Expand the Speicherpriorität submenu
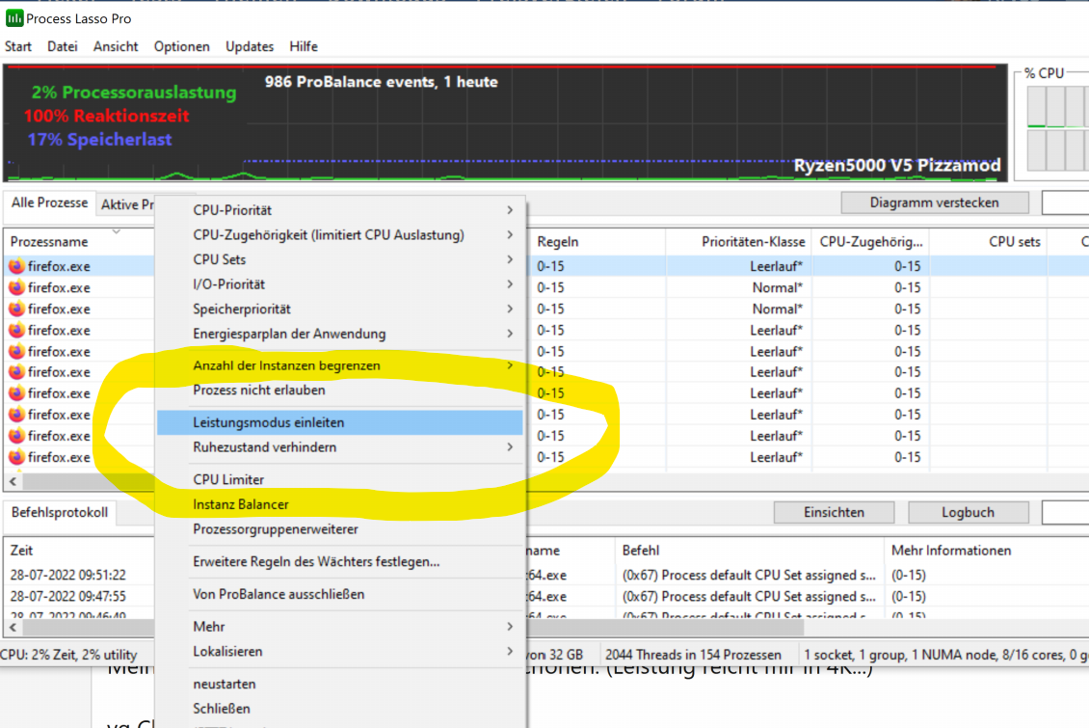Image resolution: width=1089 pixels, height=728 pixels. click(340, 310)
